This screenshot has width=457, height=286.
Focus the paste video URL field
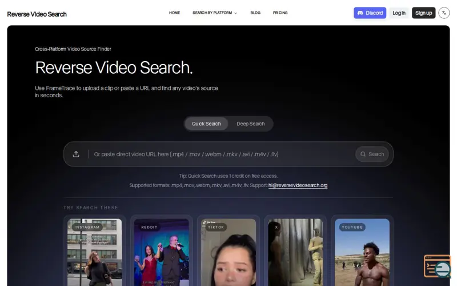click(x=222, y=154)
